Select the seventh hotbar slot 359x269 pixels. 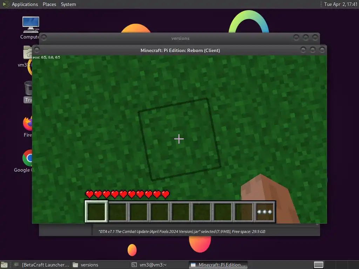(223, 212)
